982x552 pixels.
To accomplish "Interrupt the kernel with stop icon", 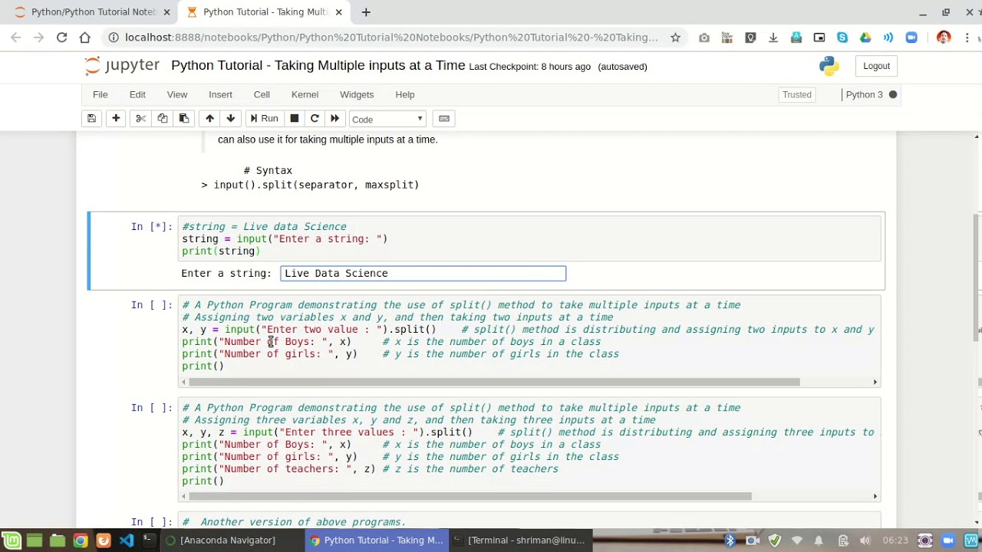I will click(294, 119).
